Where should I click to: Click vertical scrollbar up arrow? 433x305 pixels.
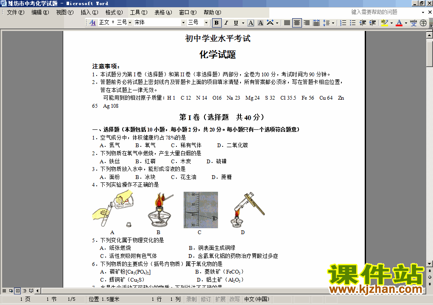pyautogui.click(x=430, y=35)
